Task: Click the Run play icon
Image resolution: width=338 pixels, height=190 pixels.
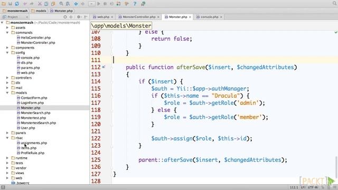Action: (x=99, y=4)
